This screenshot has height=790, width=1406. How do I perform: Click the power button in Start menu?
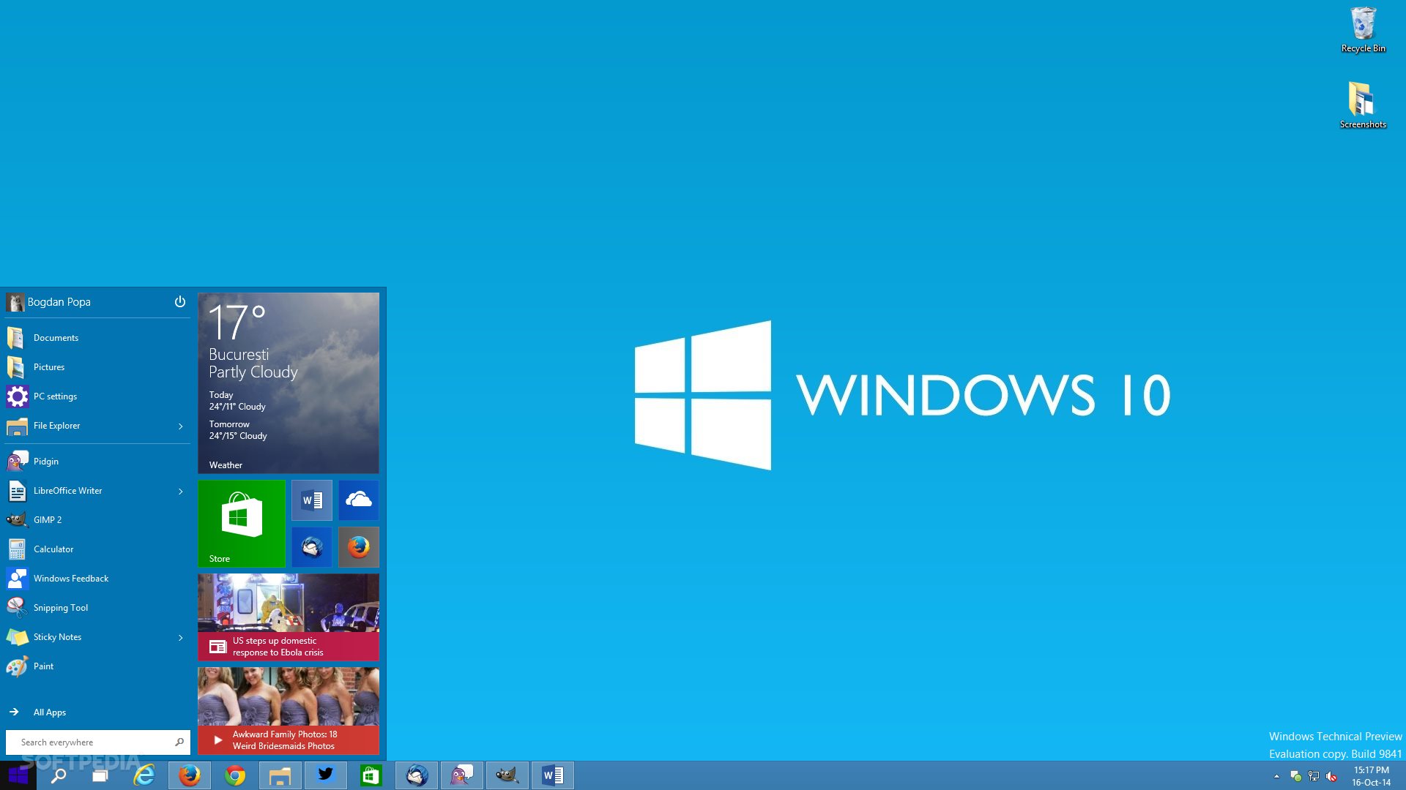click(x=180, y=301)
